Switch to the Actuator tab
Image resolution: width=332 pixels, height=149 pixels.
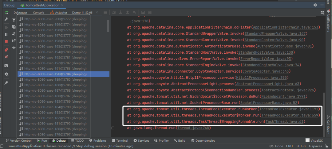tap(59, 13)
